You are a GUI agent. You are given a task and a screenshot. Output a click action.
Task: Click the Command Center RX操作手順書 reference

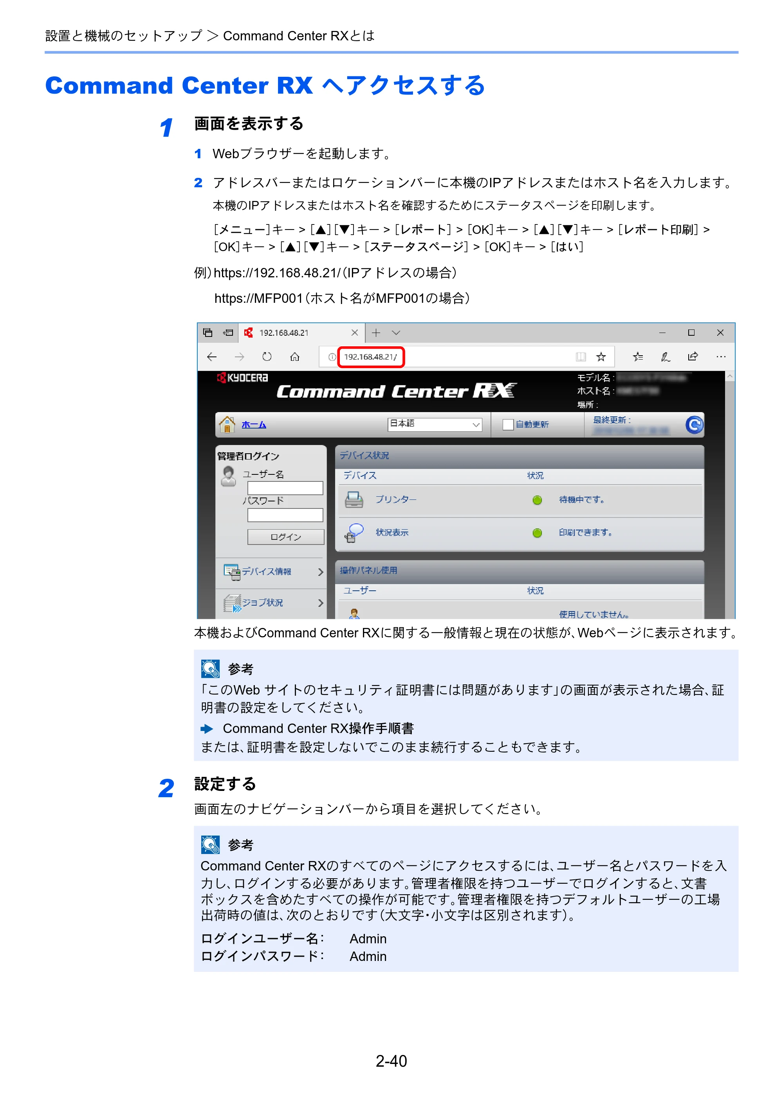click(x=318, y=728)
